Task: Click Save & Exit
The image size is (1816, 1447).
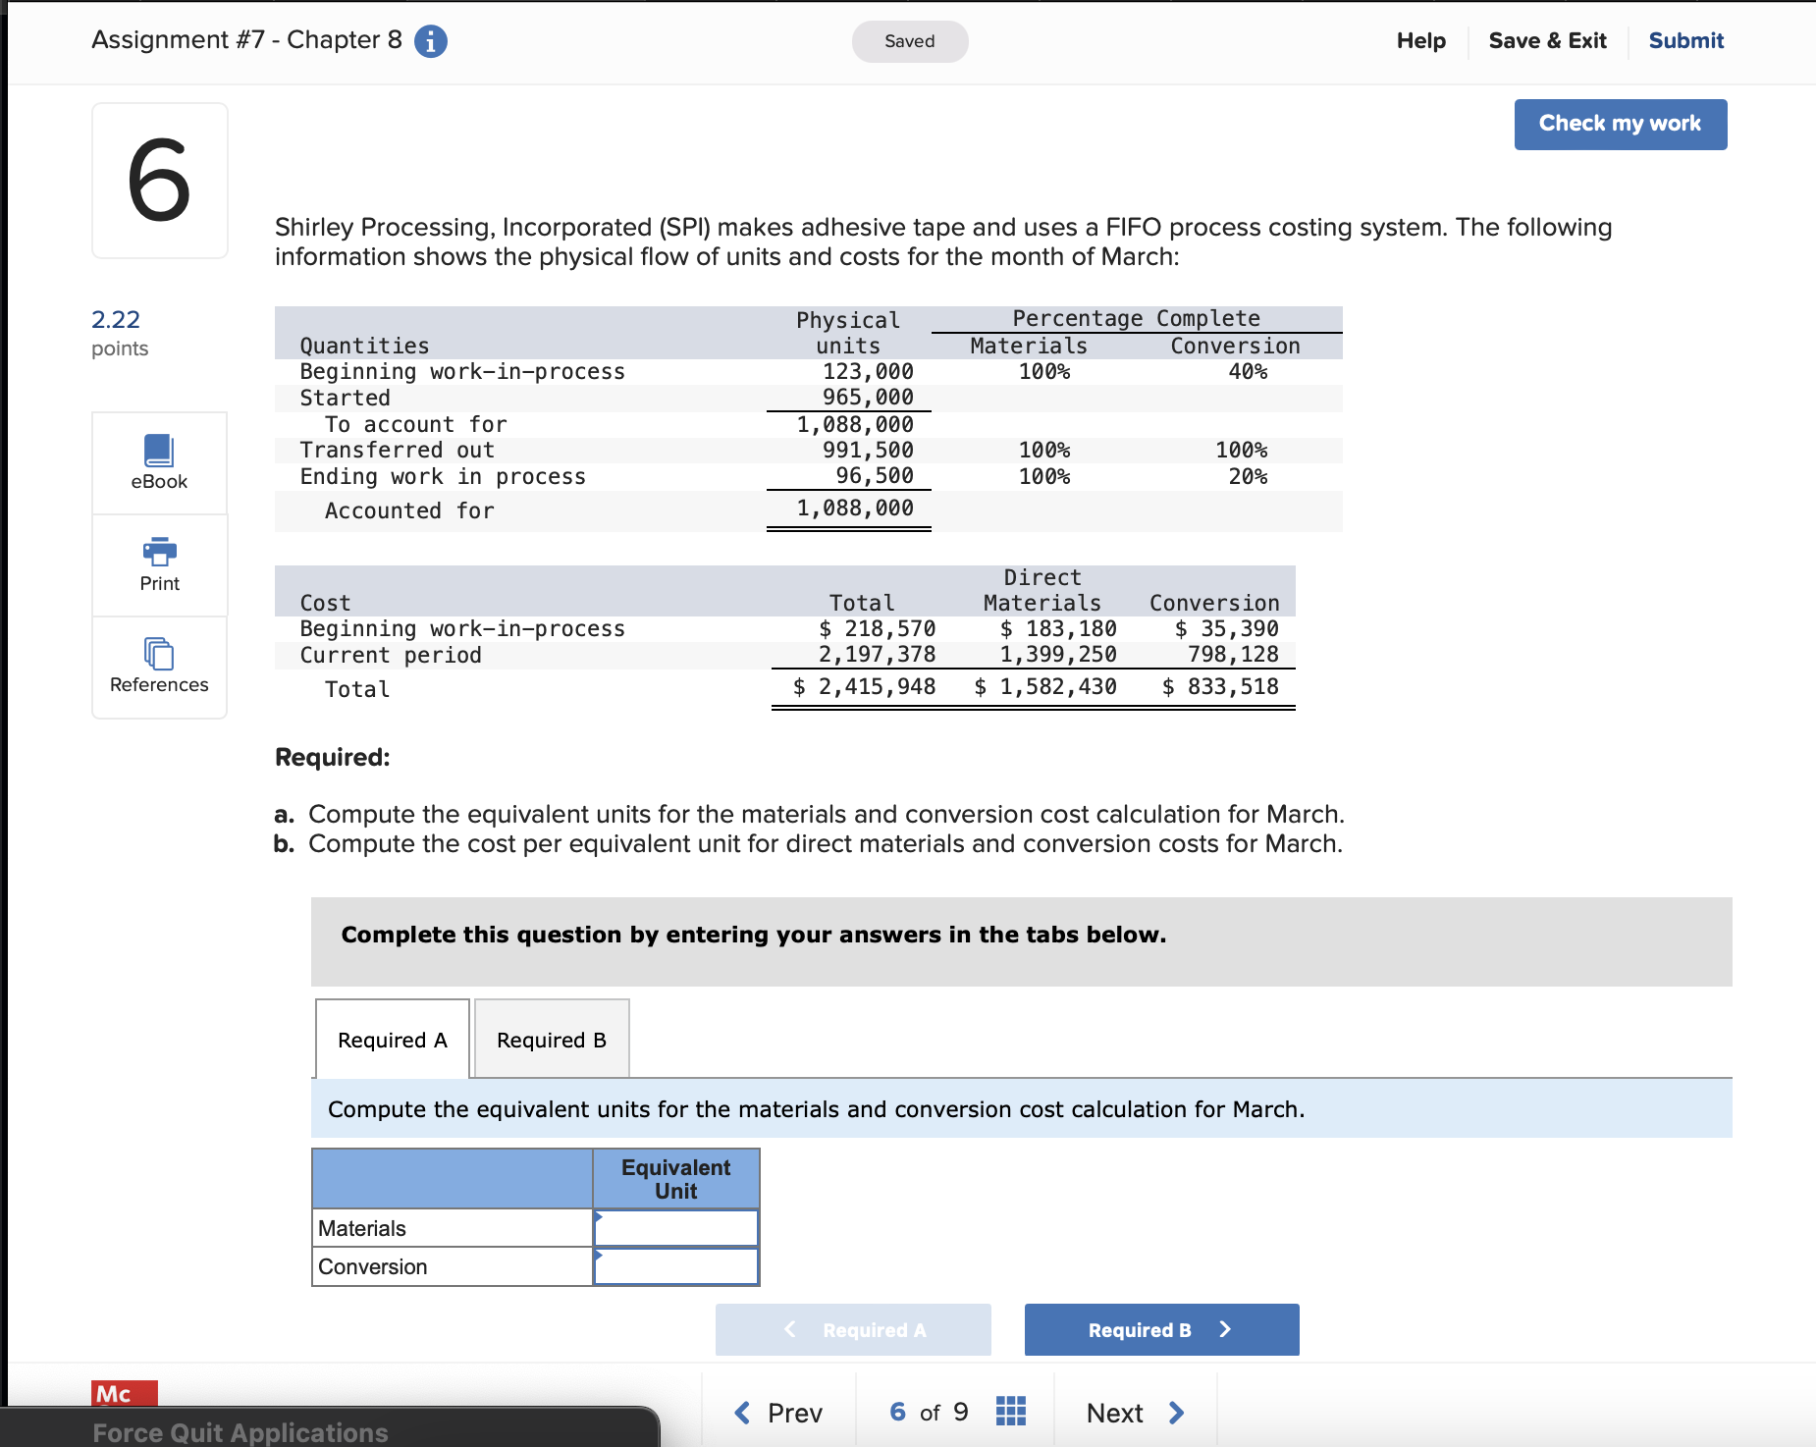Action: pyautogui.click(x=1547, y=41)
